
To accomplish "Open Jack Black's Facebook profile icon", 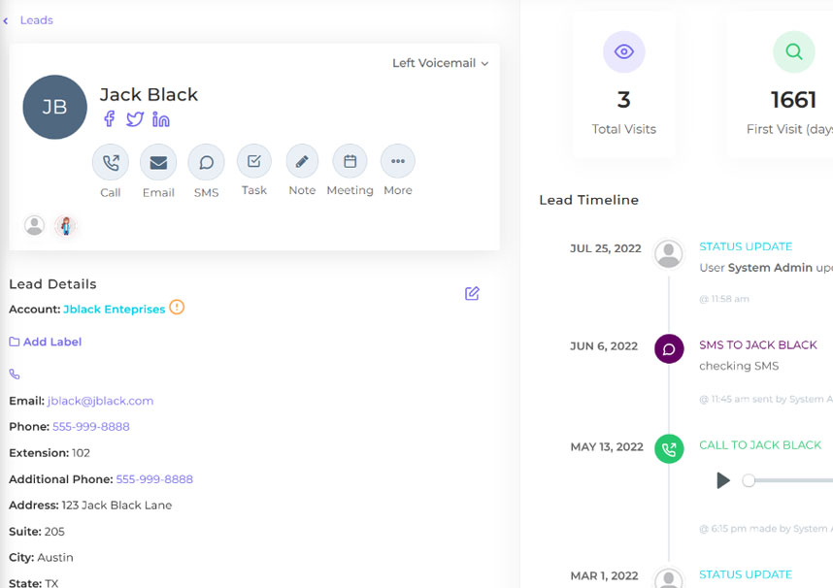I will pyautogui.click(x=110, y=119).
